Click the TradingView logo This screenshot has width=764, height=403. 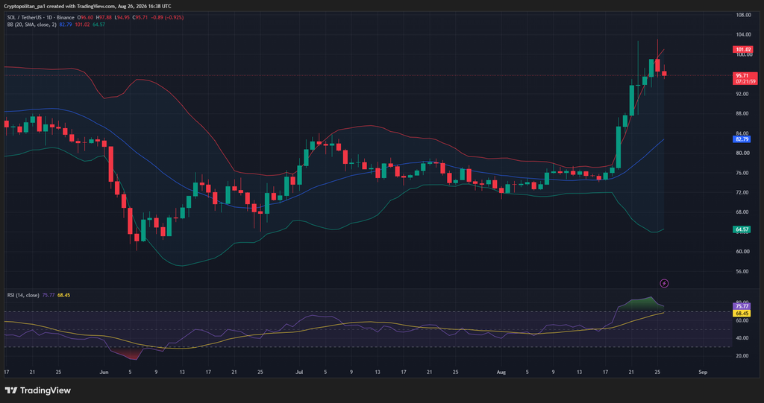coord(37,390)
